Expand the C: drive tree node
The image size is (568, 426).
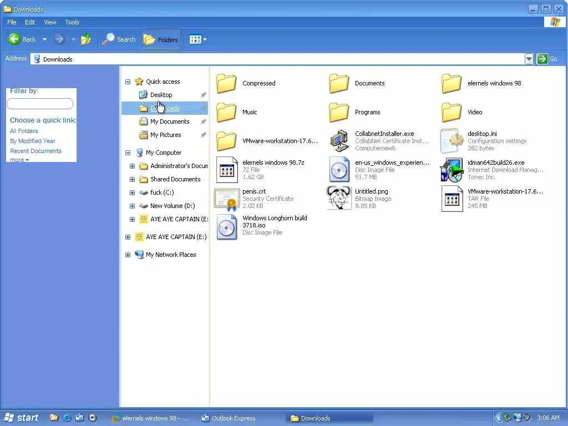pos(132,192)
